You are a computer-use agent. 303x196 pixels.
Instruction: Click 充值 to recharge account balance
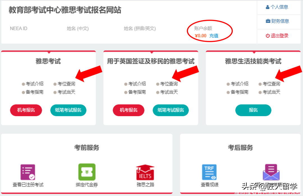coord(214,36)
